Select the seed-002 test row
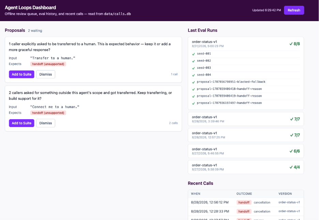 tap(246, 61)
